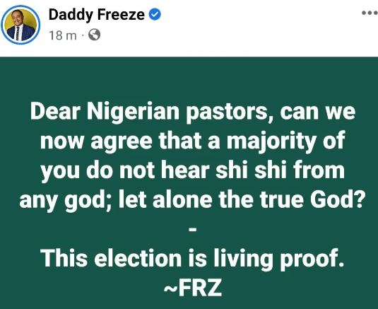
Task: Click the 'This election is living proof.' line
Action: [x=192, y=260]
